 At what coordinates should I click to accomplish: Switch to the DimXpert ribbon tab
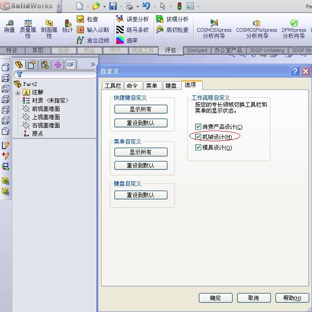coord(197,50)
